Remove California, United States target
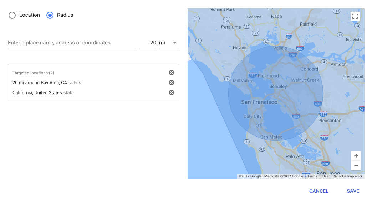The height and width of the screenshot is (197, 372). point(172,92)
